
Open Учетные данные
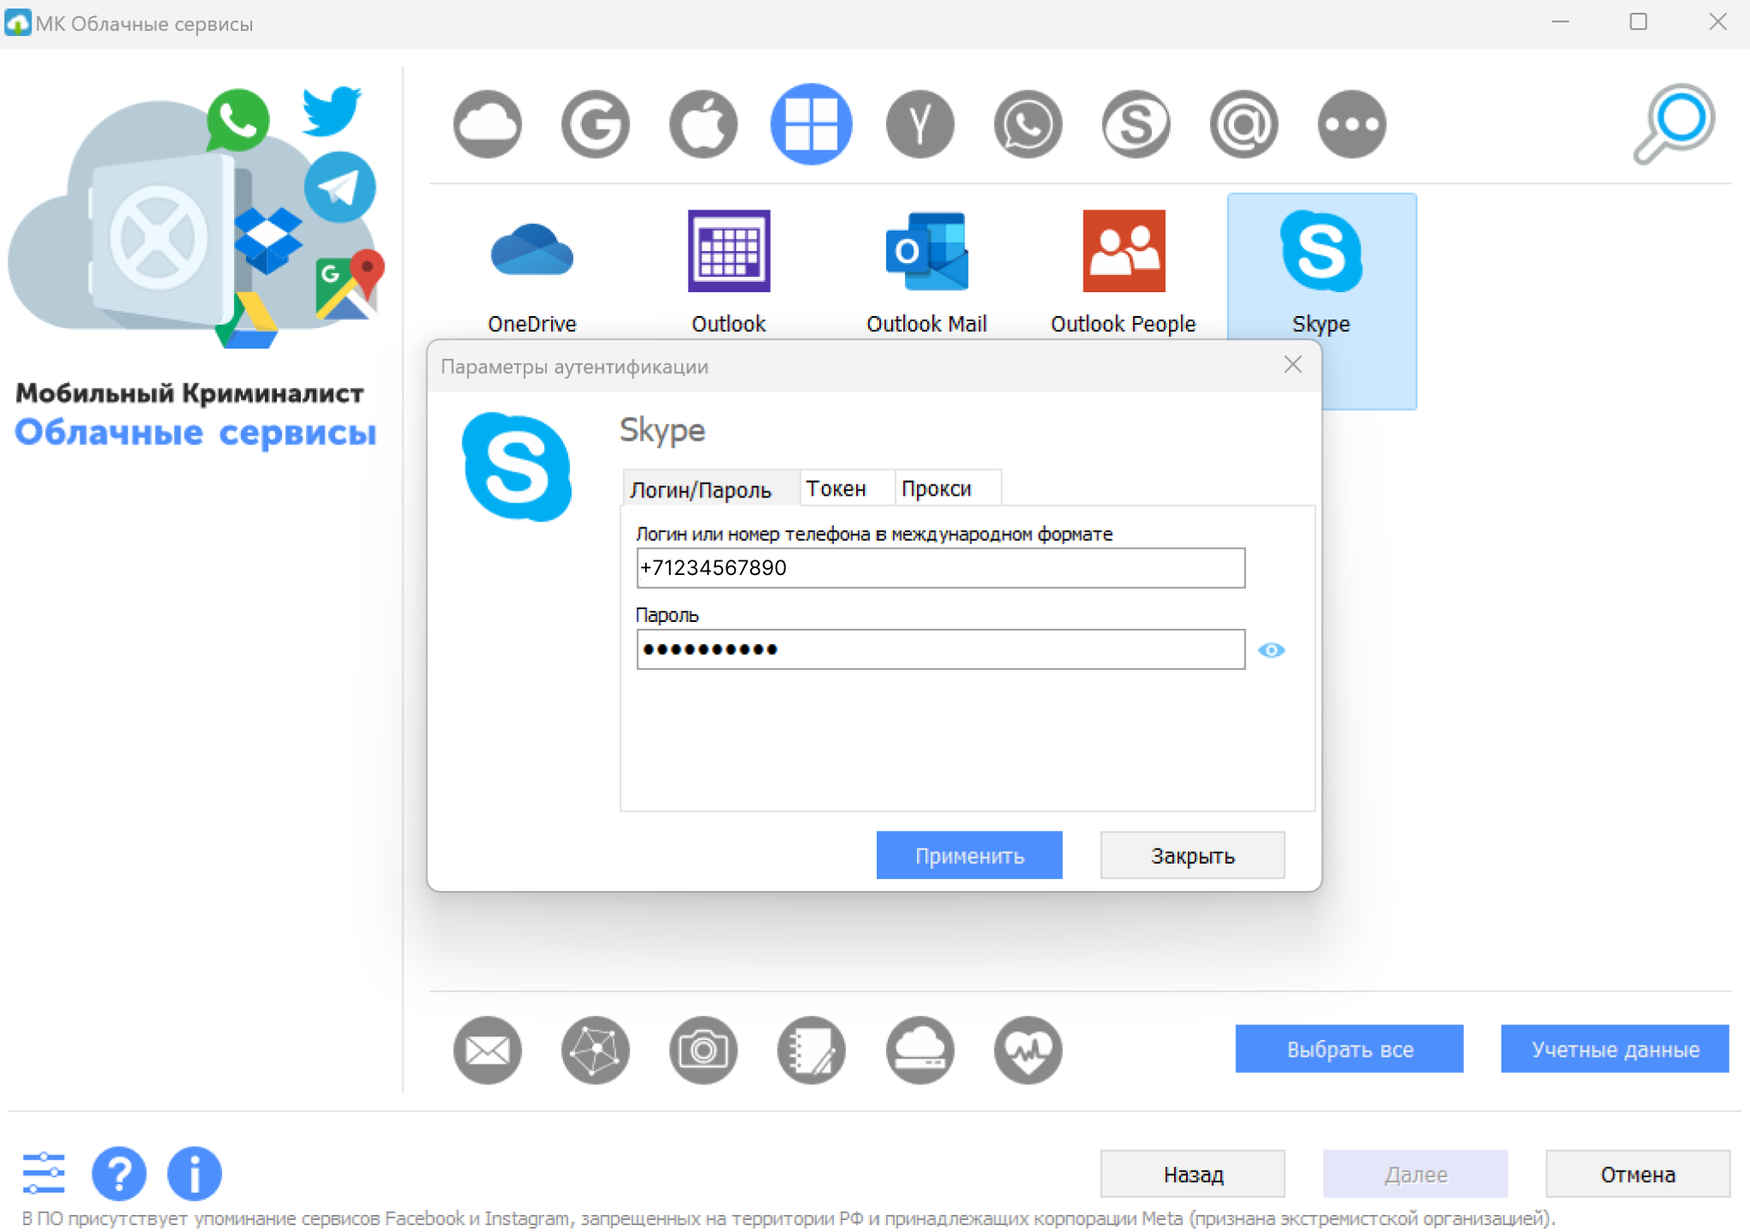pos(1615,1049)
